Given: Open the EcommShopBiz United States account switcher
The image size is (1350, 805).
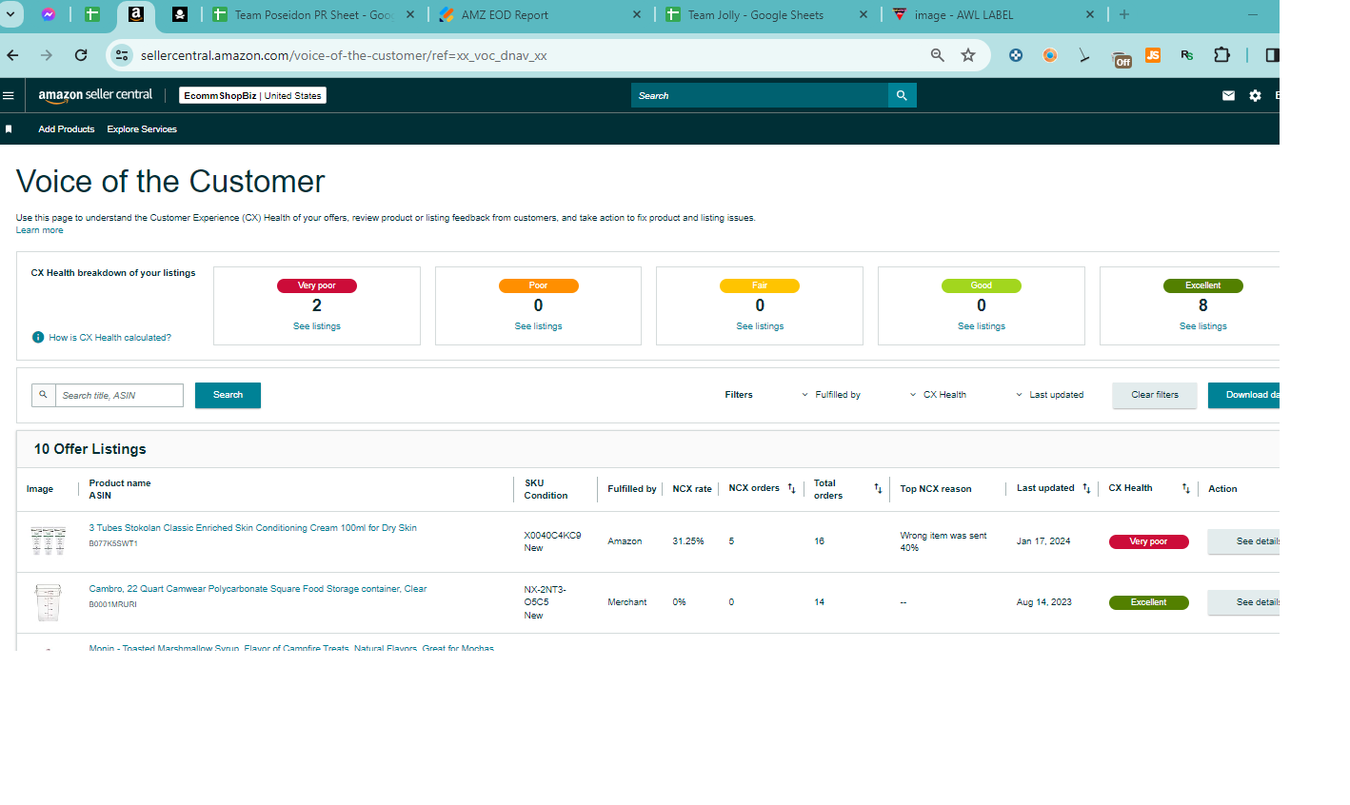Looking at the screenshot, I should coord(253,95).
